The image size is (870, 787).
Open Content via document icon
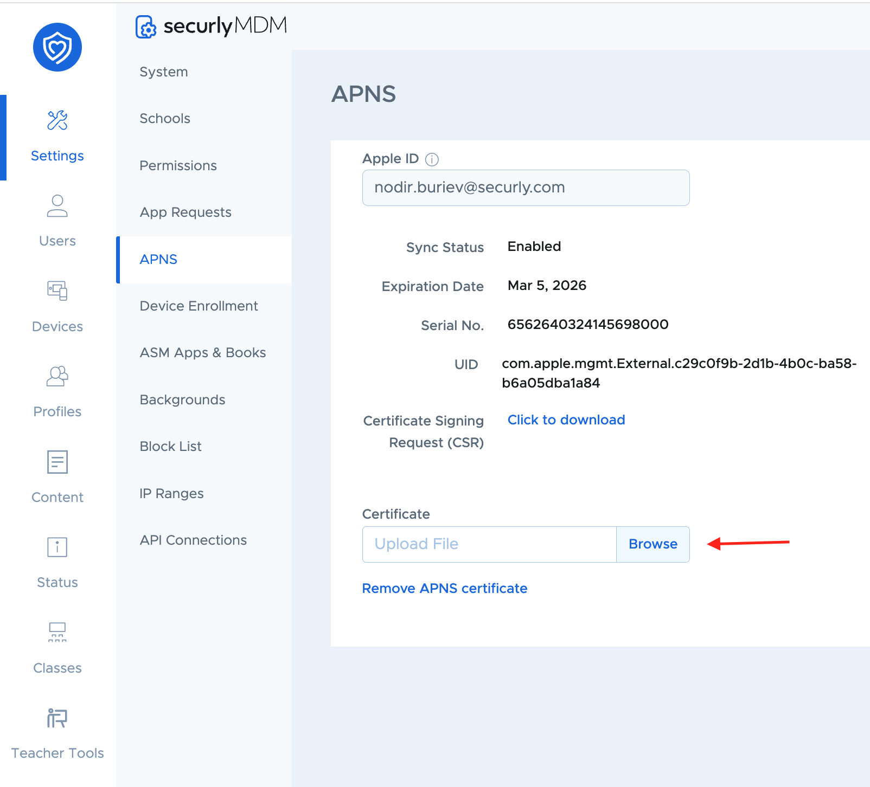coord(57,462)
